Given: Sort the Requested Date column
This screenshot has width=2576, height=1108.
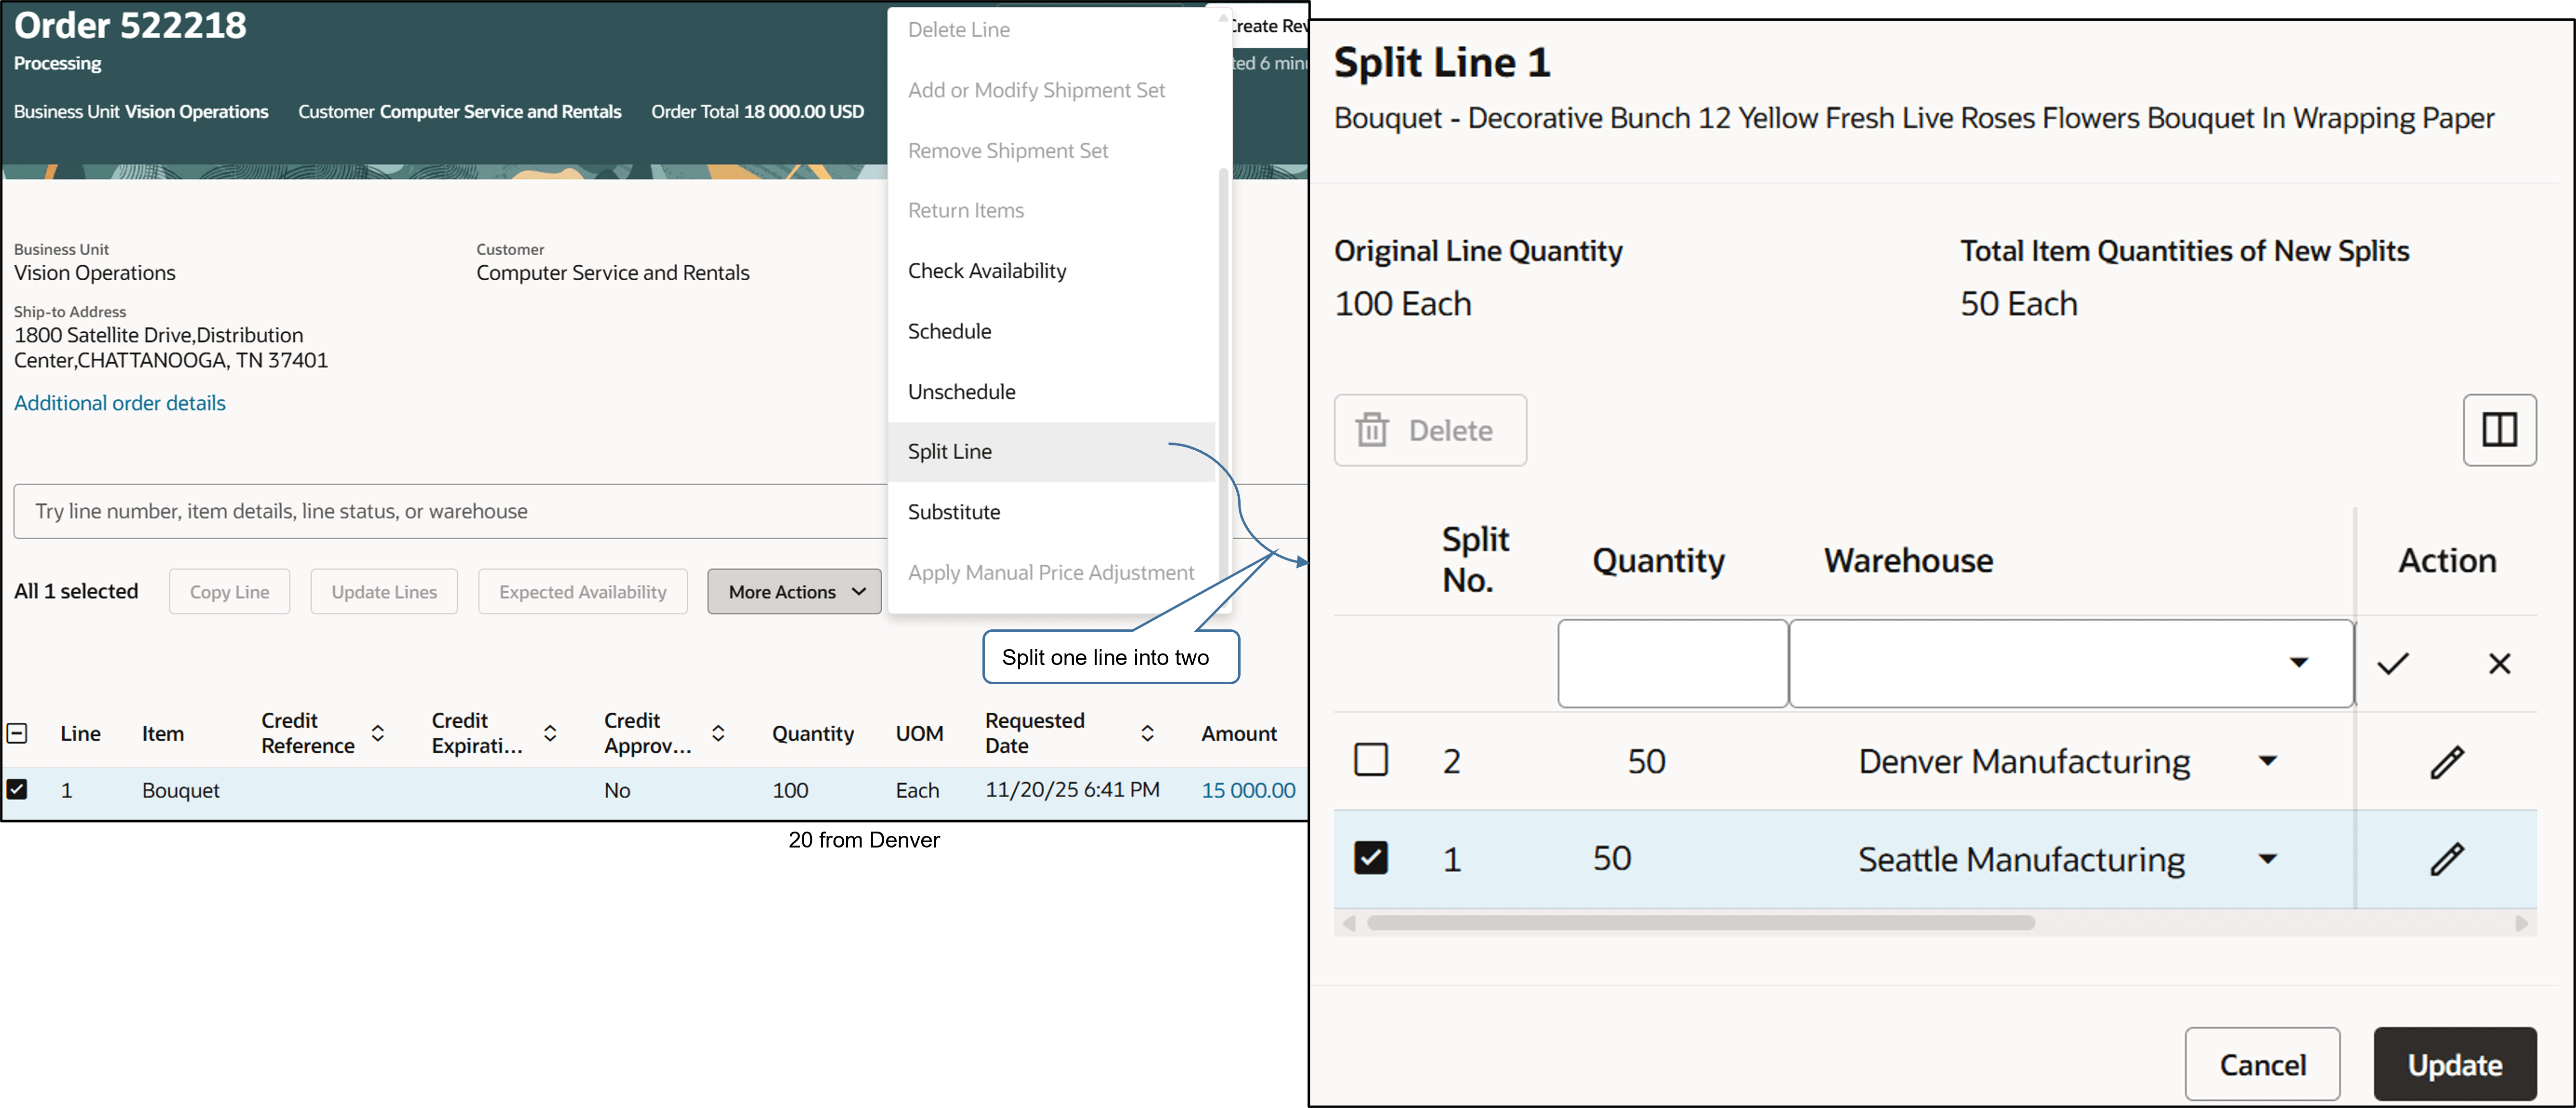Looking at the screenshot, I should click(x=1147, y=733).
